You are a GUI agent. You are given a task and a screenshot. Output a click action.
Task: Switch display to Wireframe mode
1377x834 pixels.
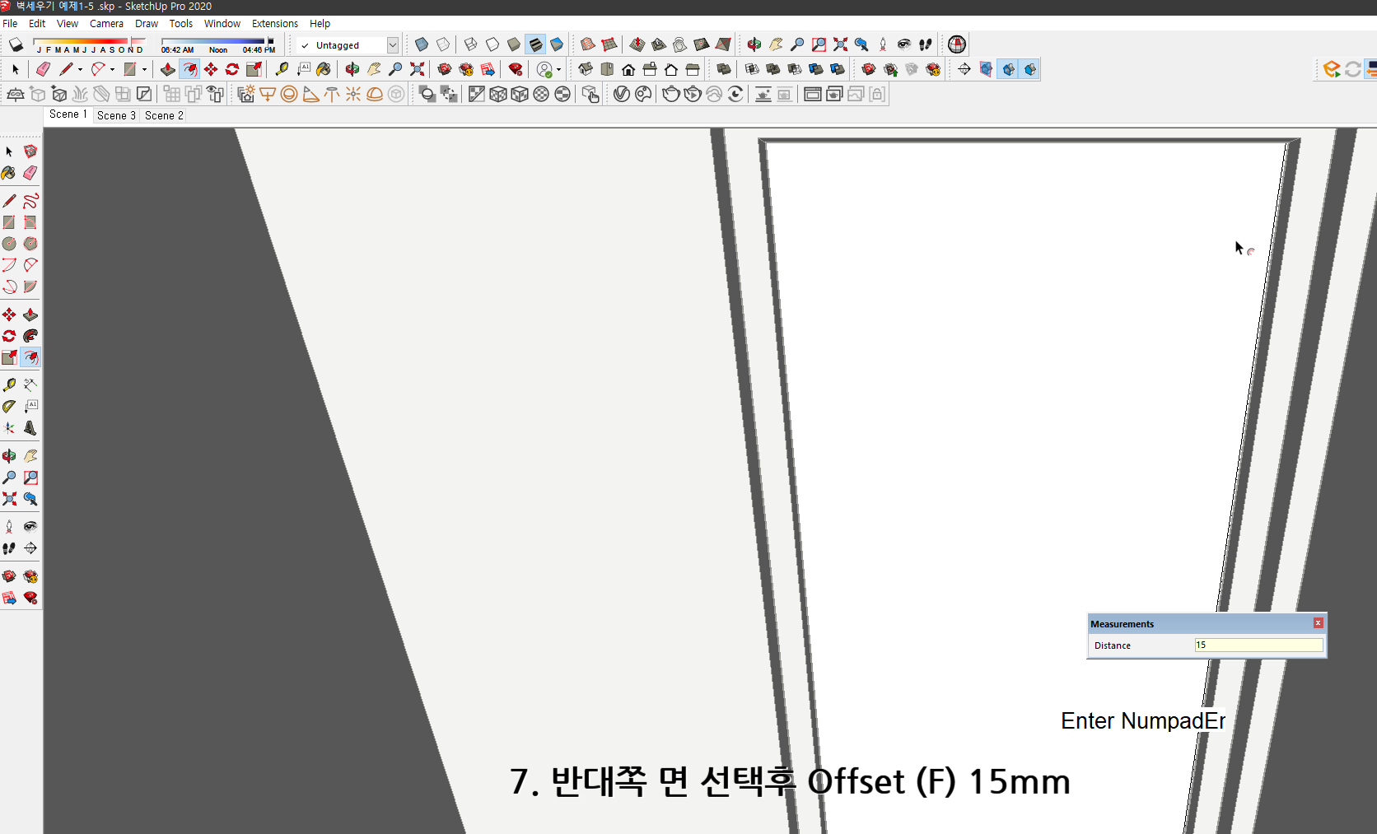tap(469, 44)
